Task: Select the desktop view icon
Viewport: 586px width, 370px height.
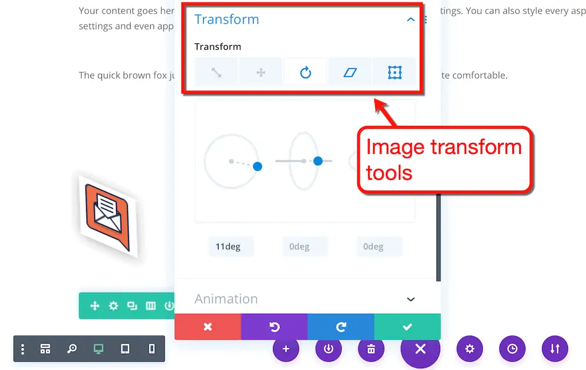Action: tap(98, 349)
